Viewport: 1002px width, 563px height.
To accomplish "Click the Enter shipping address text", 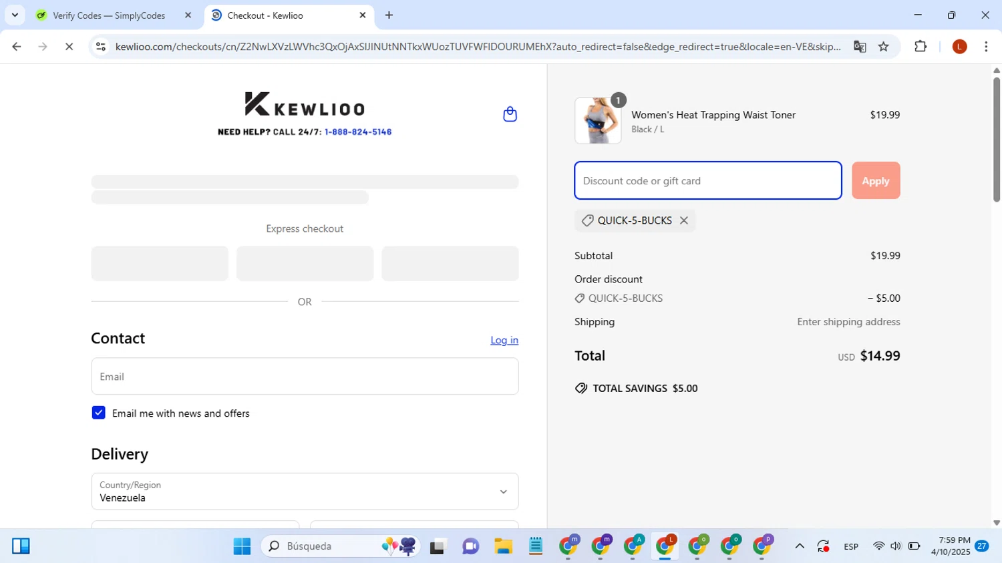I will tap(848, 322).
